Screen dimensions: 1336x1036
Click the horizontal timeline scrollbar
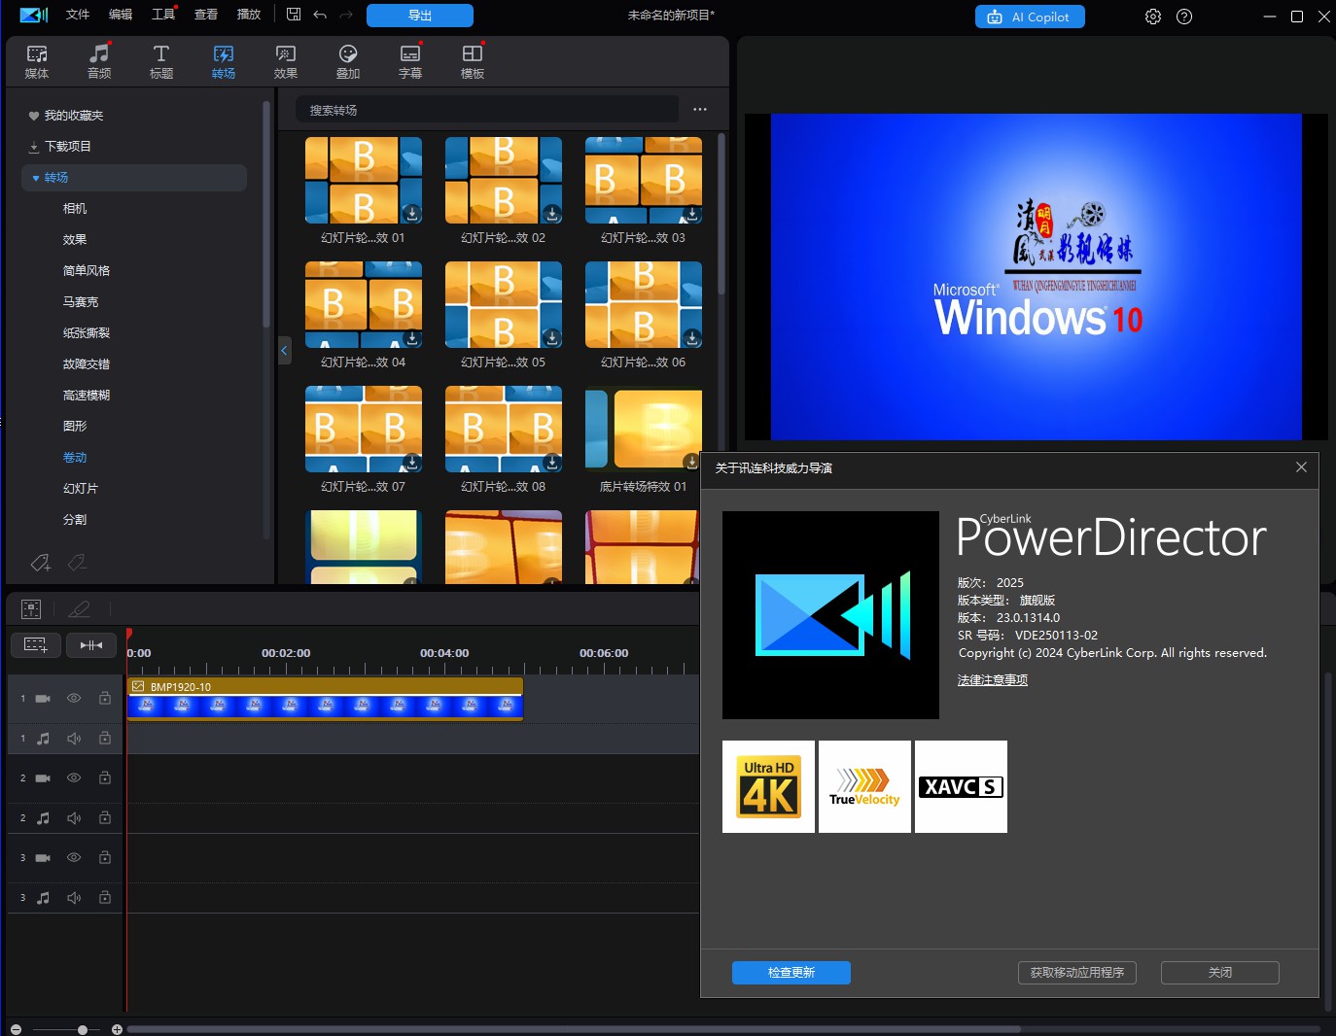coord(574,1029)
